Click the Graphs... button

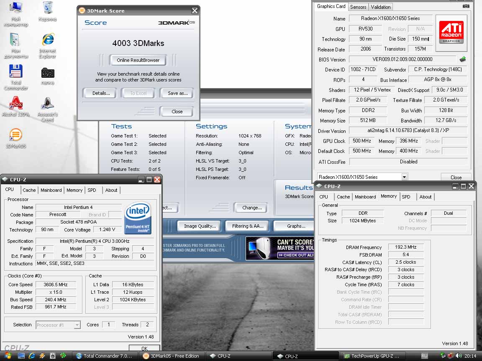point(295,226)
